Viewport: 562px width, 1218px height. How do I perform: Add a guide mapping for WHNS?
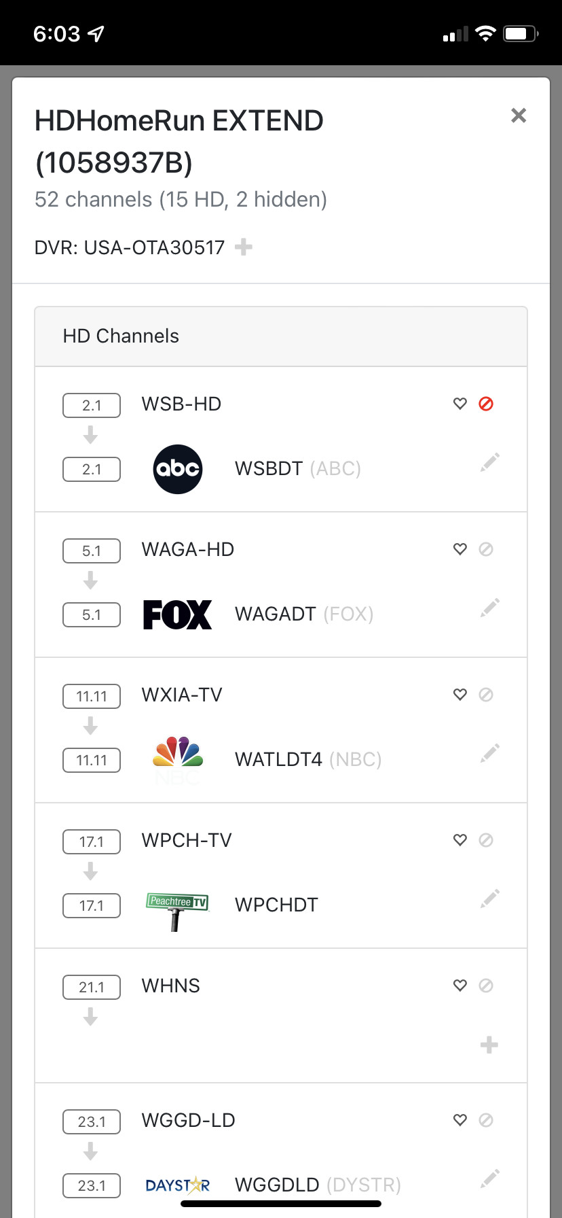[489, 1045]
